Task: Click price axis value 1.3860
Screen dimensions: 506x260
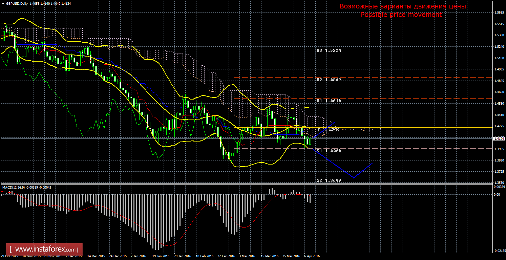Action: click(499, 160)
